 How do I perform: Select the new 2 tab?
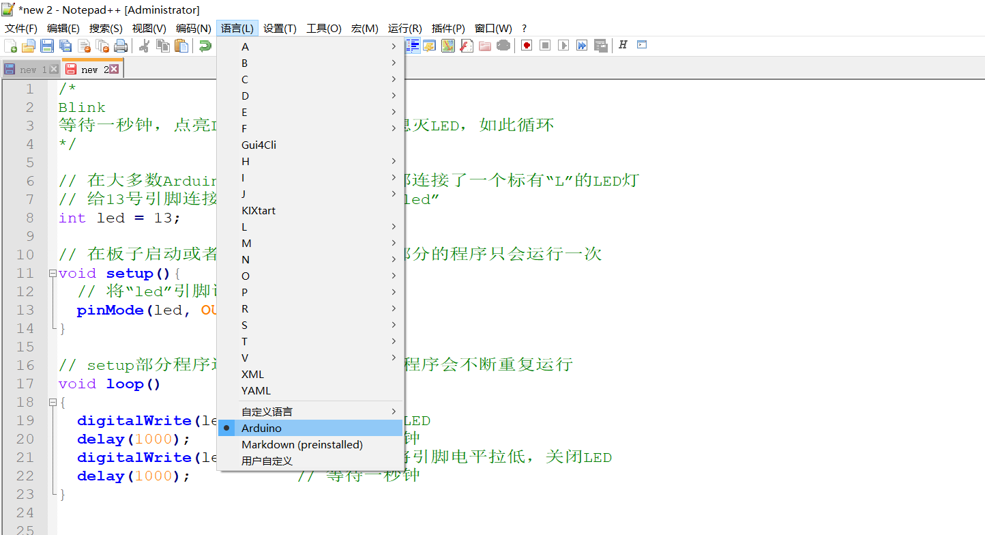[x=92, y=69]
